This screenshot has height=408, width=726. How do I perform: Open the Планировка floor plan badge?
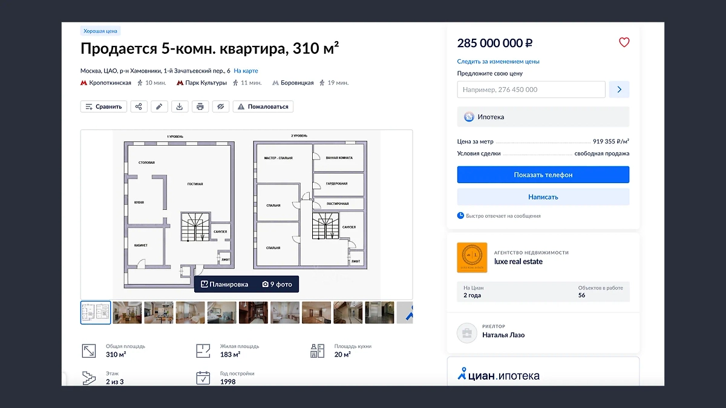225,283
